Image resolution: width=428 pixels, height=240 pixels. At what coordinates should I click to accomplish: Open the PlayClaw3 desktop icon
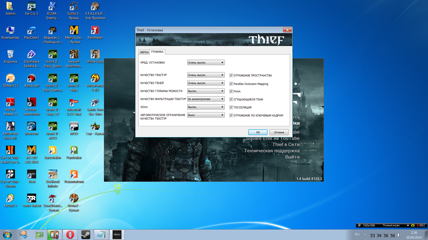(32, 33)
